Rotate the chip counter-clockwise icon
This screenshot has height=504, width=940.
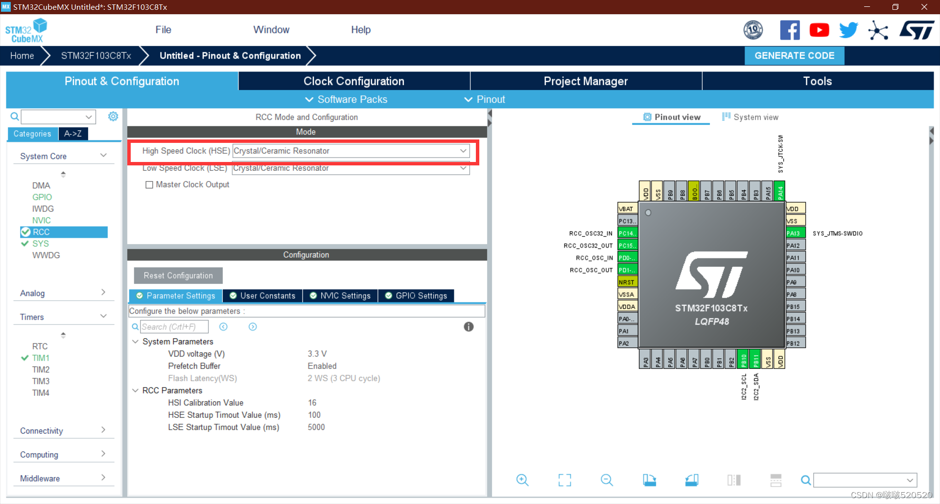(x=692, y=480)
